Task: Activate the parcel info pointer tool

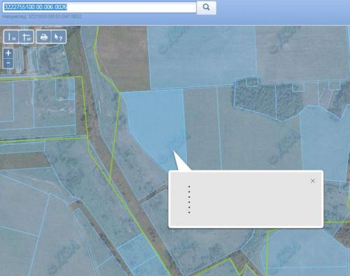Action: (59, 37)
